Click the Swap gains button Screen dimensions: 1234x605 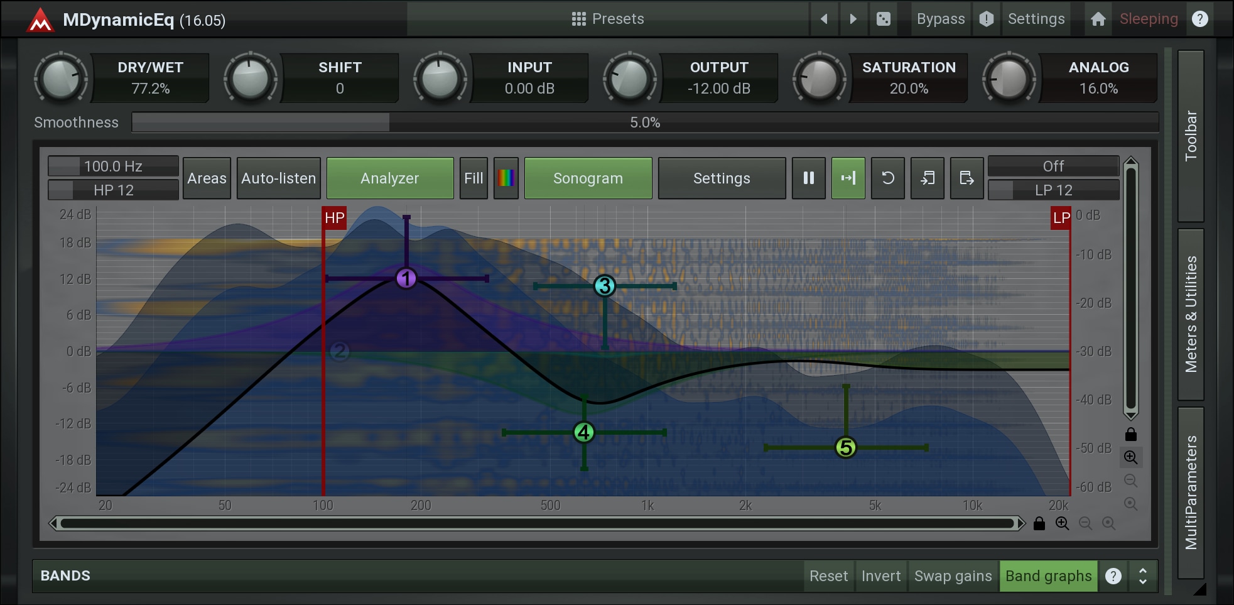click(x=953, y=576)
